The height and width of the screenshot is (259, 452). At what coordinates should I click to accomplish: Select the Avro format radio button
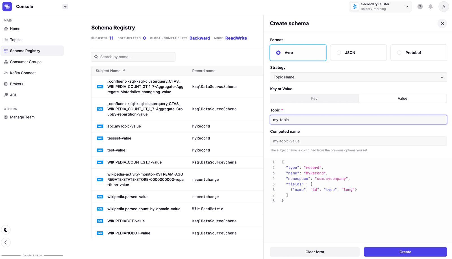coord(279,53)
